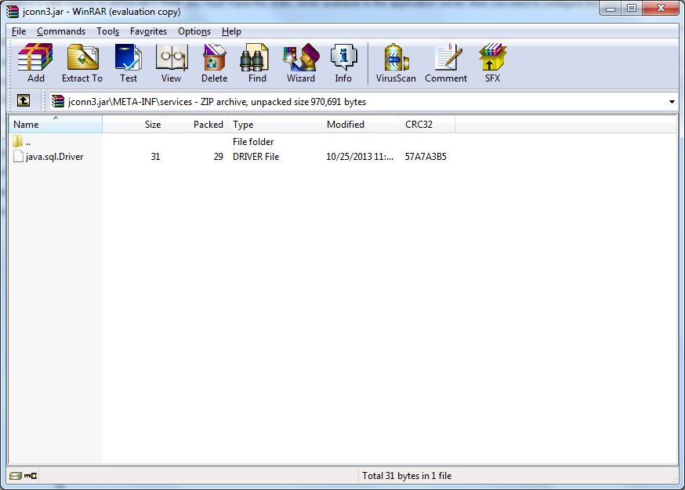Select the Delete toolbar icon
The width and height of the screenshot is (685, 490).
pos(214,63)
